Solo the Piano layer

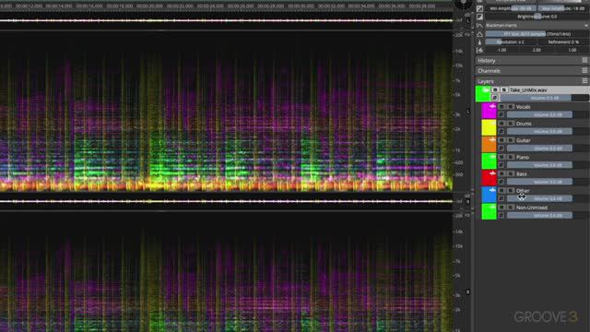[x=510, y=157]
